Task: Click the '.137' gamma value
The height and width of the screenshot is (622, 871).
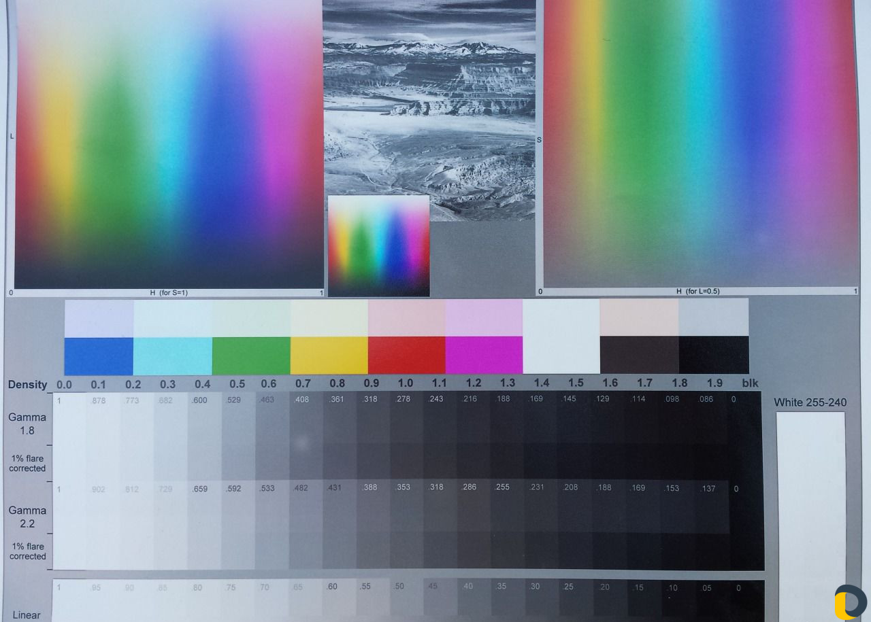Action: coord(708,488)
